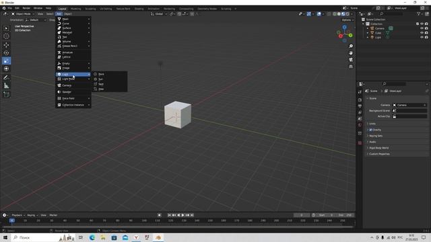Switch perspective/orthographic grid icon
The width and height of the screenshot is (431, 242).
pos(351,67)
